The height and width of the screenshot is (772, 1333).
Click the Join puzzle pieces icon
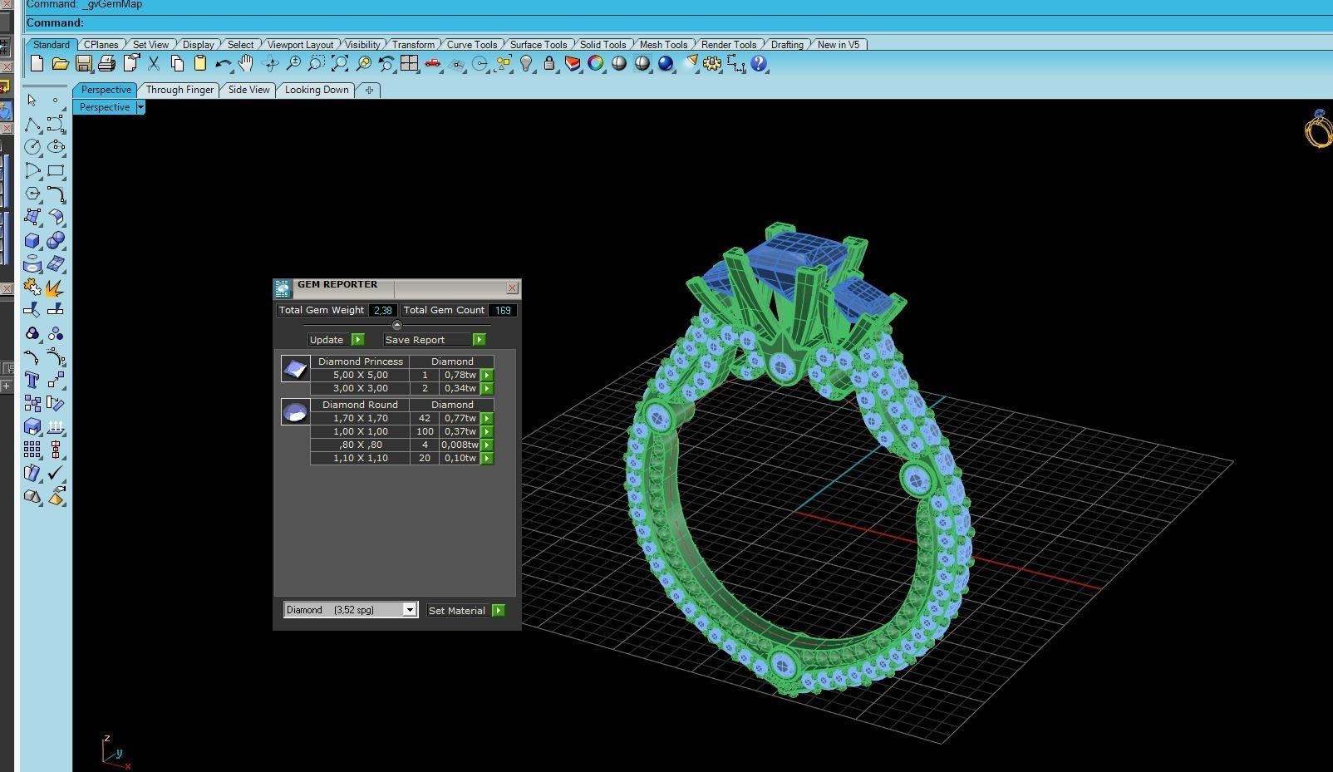(32, 288)
